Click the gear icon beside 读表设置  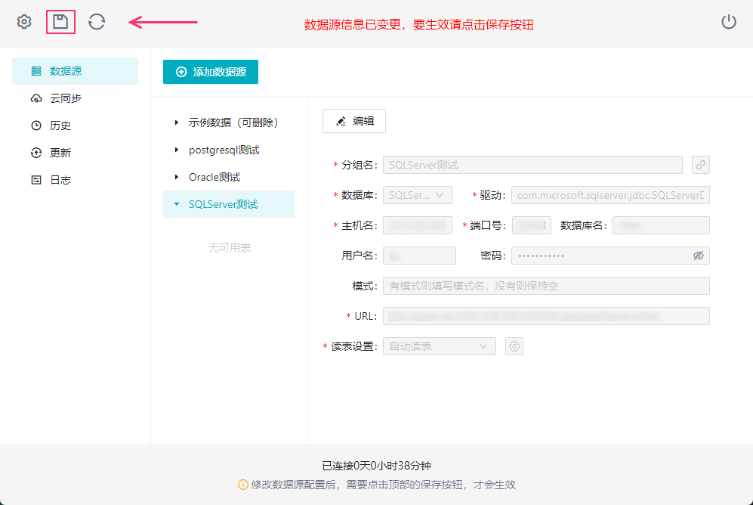pyautogui.click(x=514, y=346)
